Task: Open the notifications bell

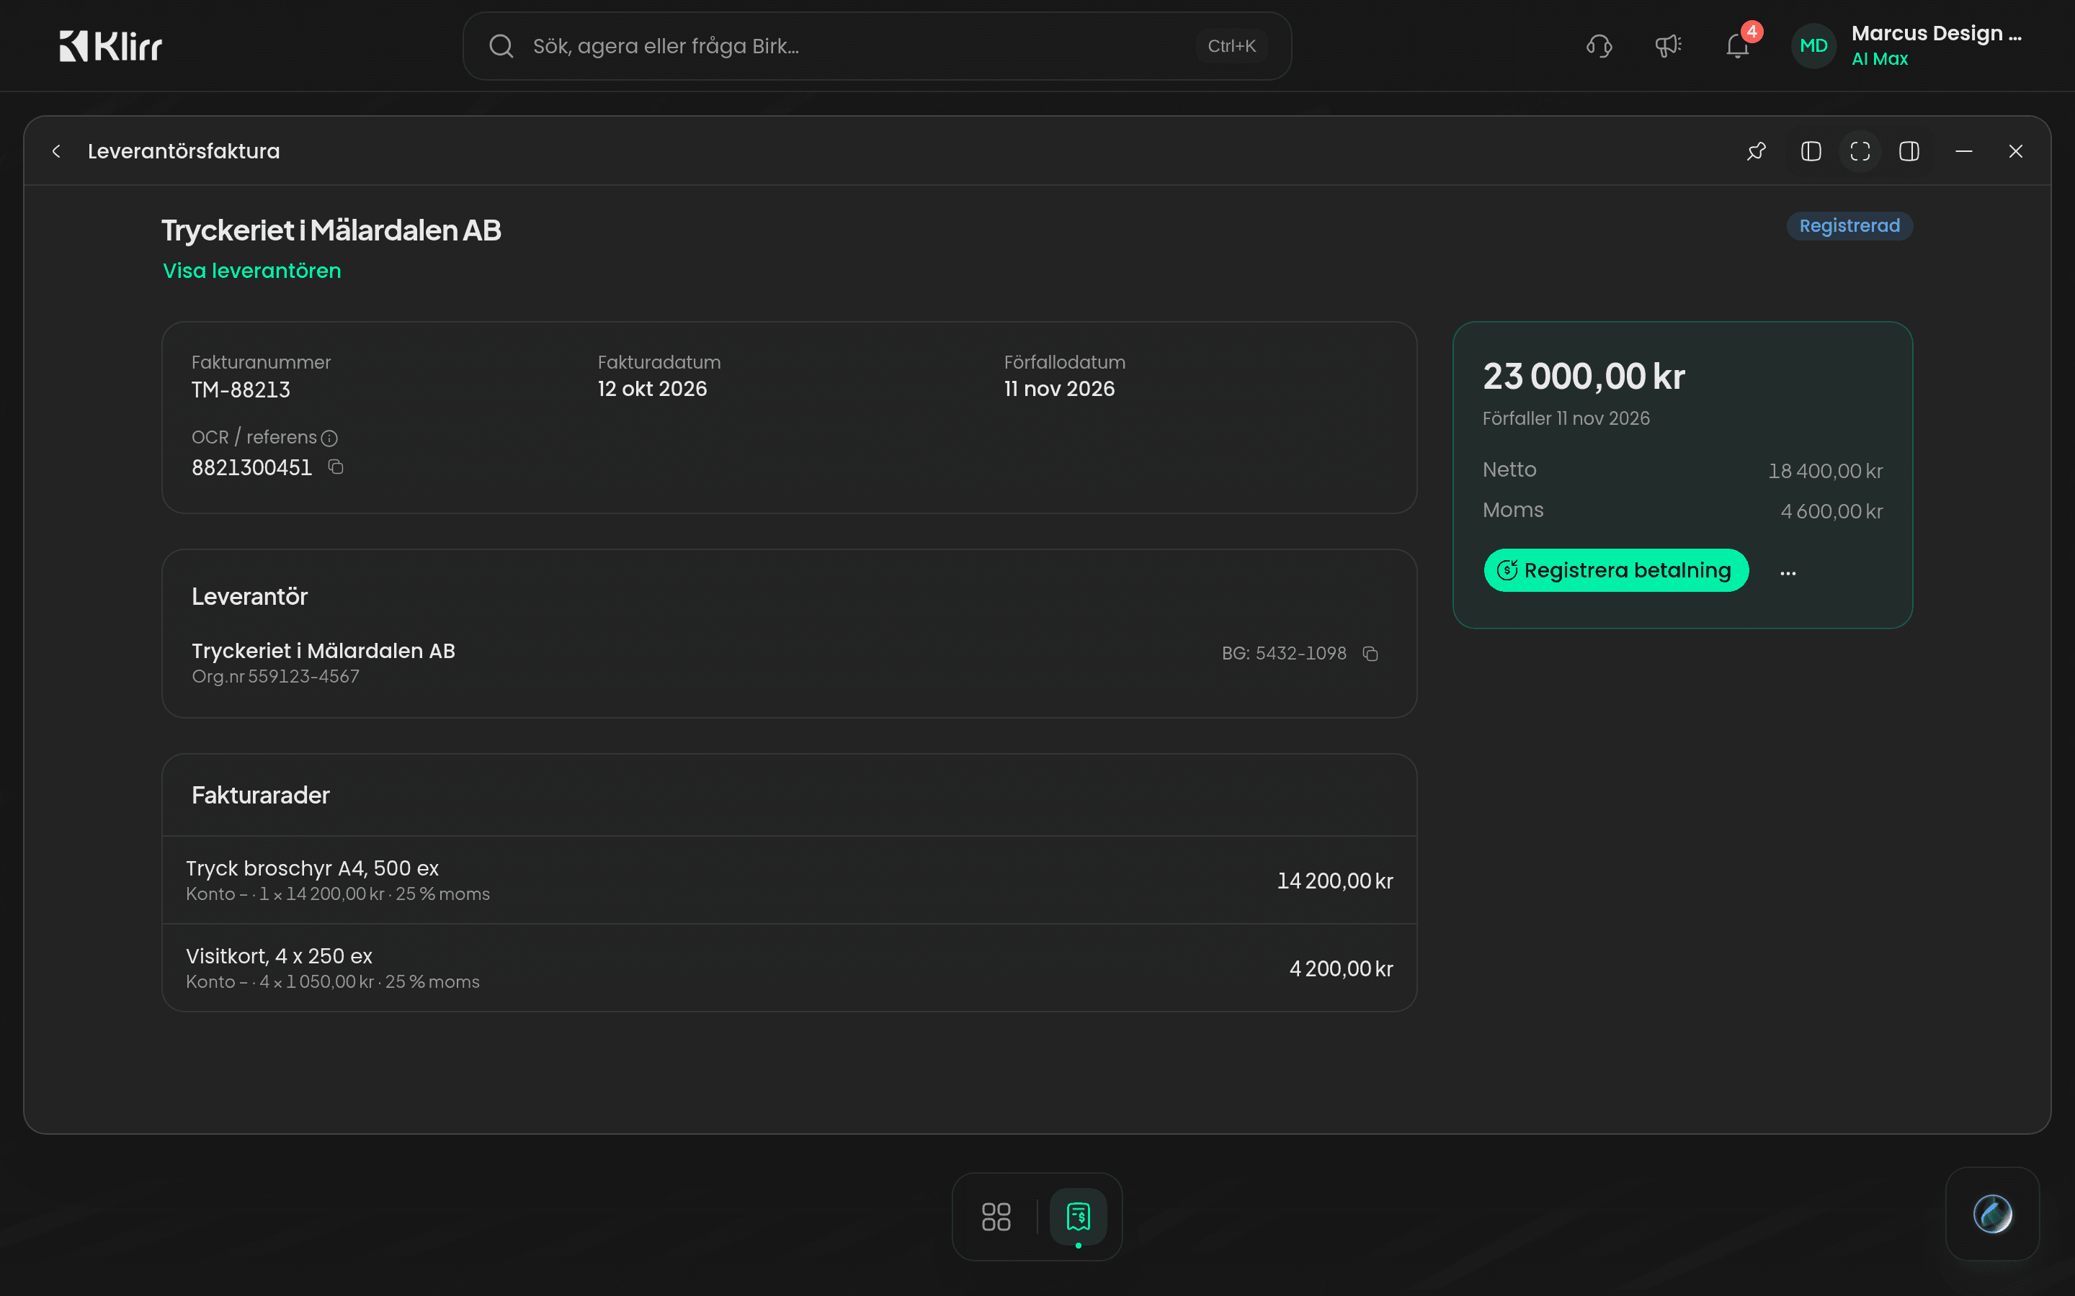Action: tap(1737, 46)
